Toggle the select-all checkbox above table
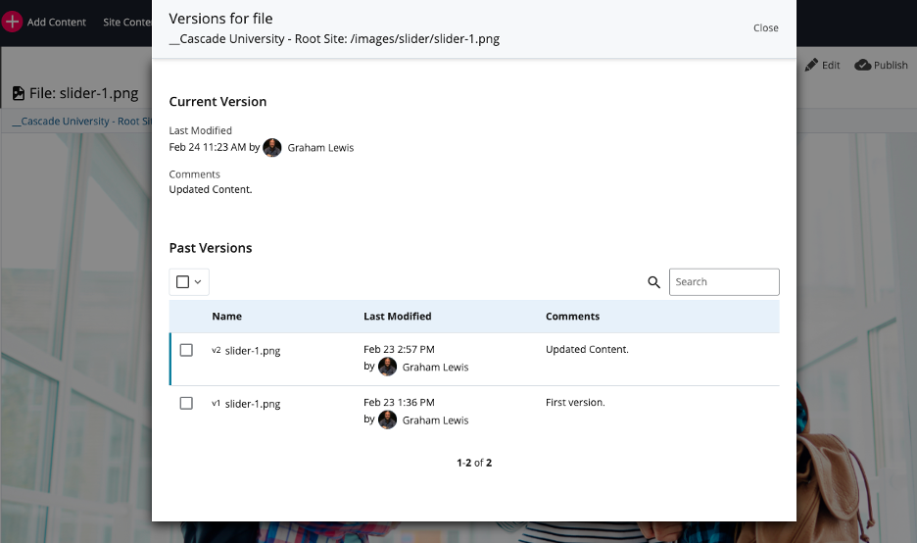The image size is (917, 543). [182, 282]
